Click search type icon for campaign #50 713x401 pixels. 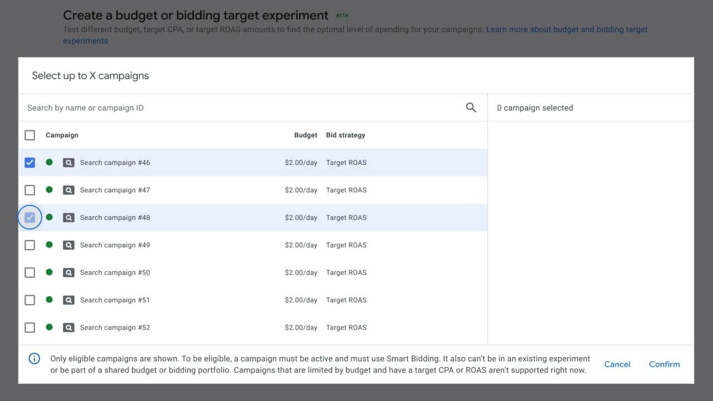coord(69,272)
